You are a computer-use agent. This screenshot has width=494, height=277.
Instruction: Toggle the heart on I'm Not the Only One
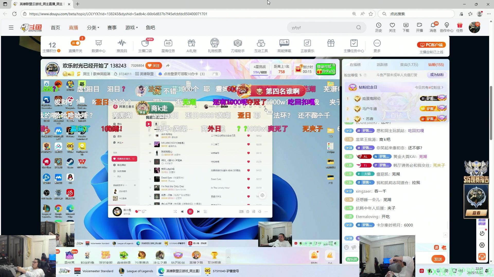coord(248,187)
